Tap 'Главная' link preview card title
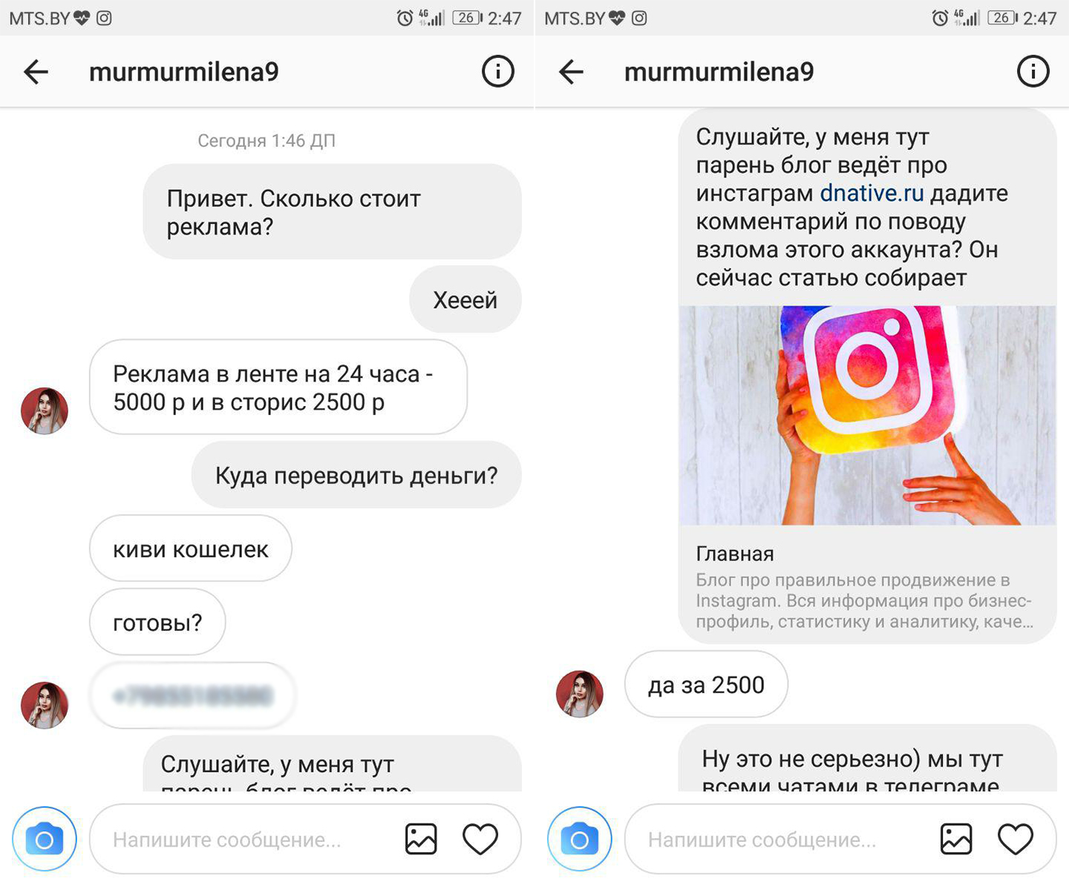1069x881 pixels. point(735,554)
